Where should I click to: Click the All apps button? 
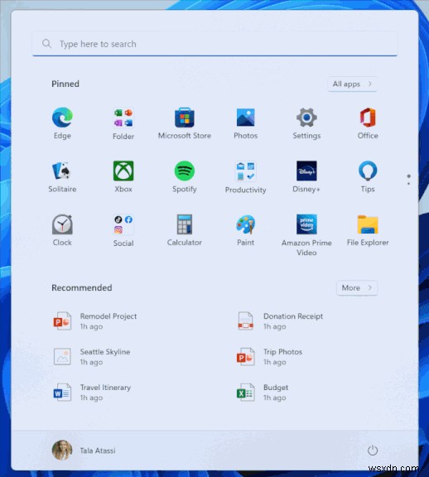pos(352,84)
